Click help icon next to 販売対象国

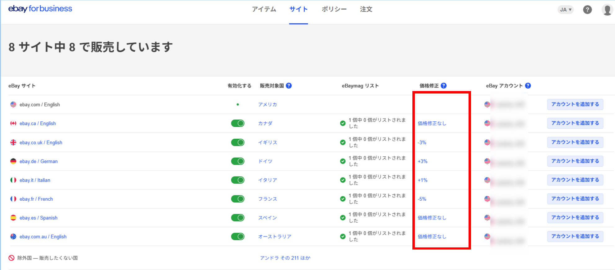click(289, 86)
